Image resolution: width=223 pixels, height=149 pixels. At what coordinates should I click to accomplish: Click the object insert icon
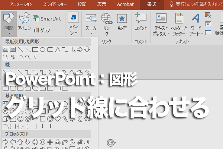click(x=208, y=32)
